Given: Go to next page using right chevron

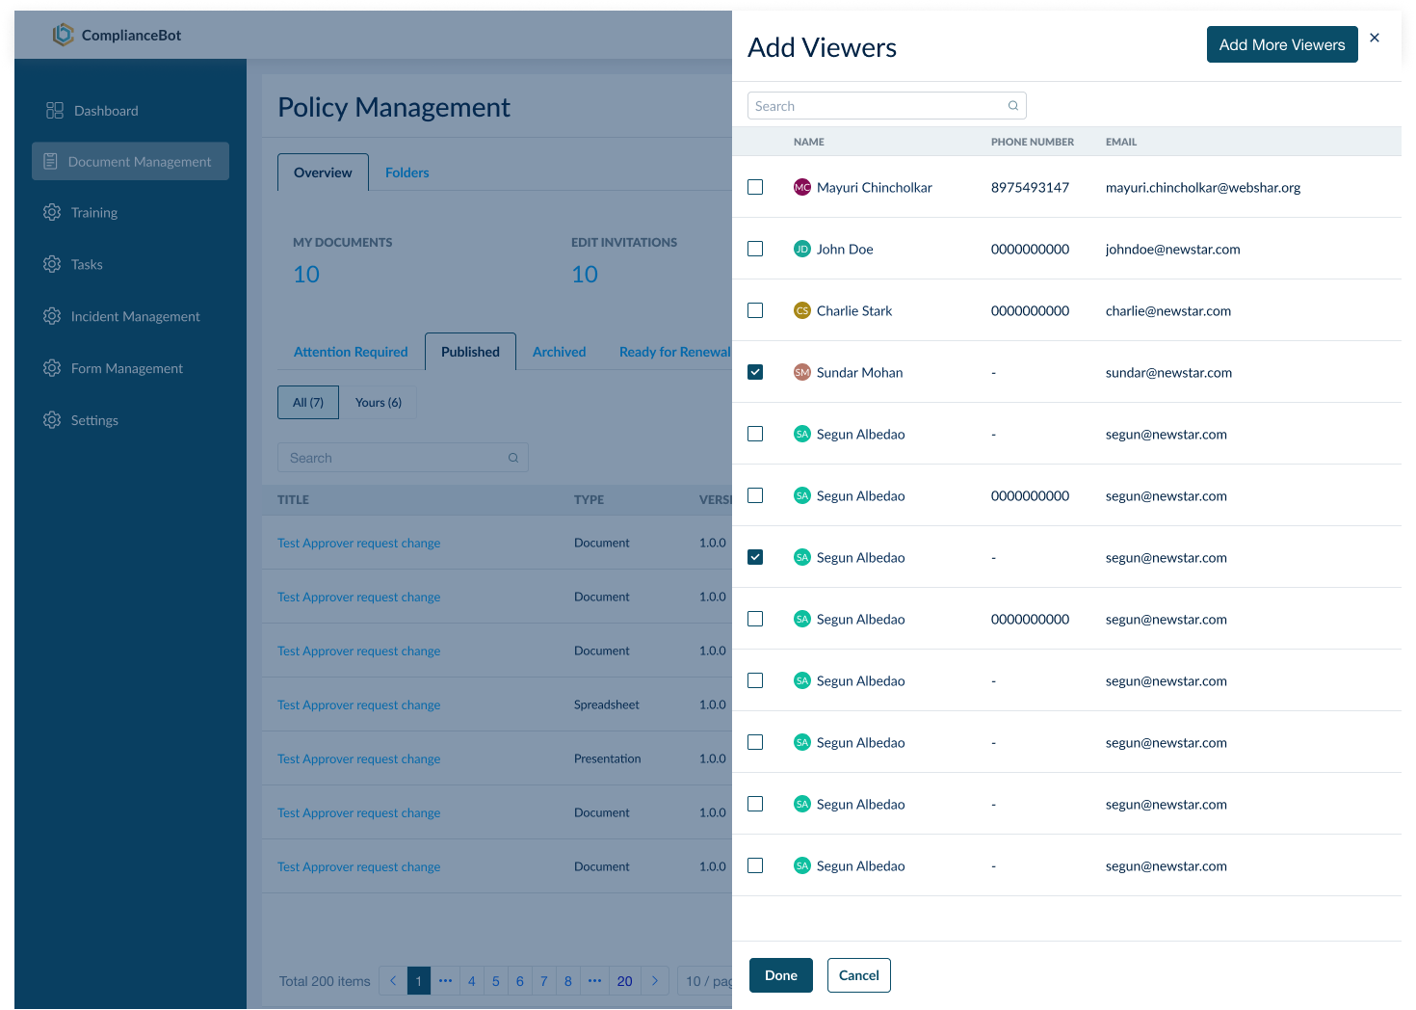Looking at the screenshot, I should click(655, 981).
